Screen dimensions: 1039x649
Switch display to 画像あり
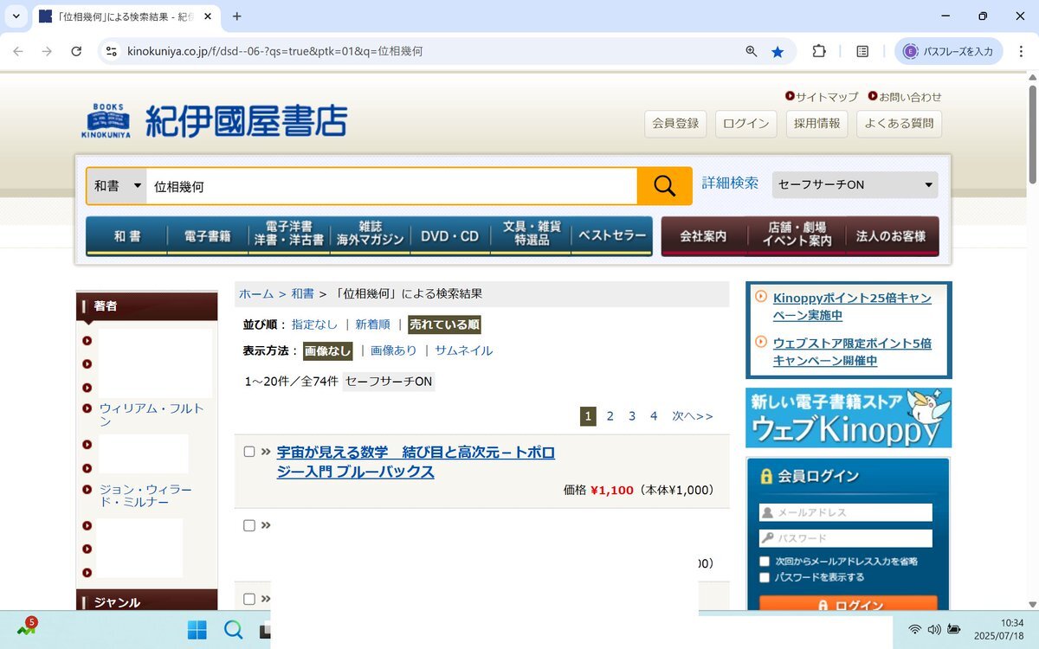(394, 350)
